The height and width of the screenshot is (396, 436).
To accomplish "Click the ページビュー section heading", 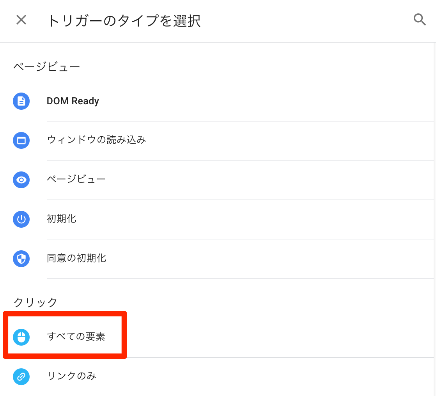I will pyautogui.click(x=47, y=67).
